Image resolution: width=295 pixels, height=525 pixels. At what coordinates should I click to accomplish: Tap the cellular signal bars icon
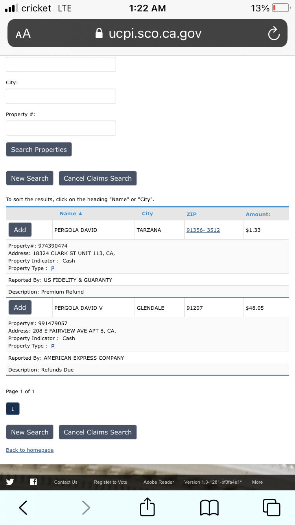point(11,8)
